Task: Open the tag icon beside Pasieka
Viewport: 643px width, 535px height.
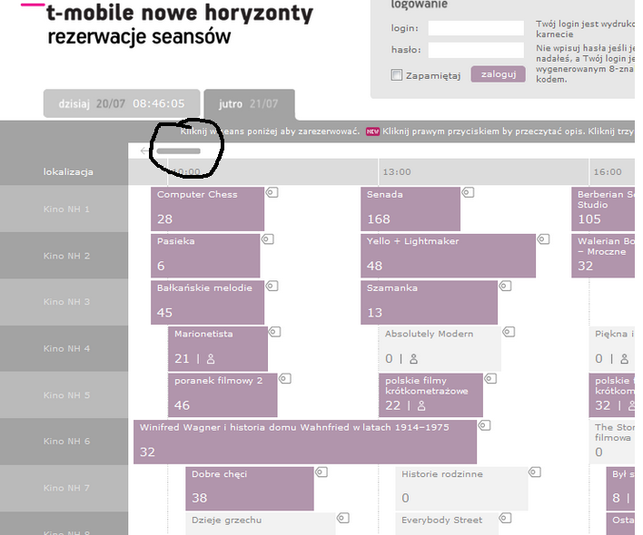Action: [x=267, y=239]
